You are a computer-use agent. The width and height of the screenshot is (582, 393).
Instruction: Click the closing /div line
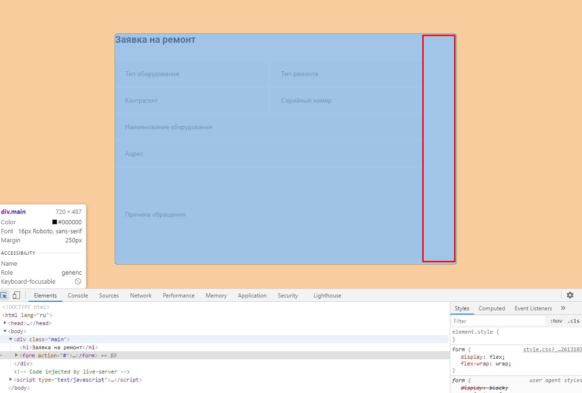click(x=22, y=364)
